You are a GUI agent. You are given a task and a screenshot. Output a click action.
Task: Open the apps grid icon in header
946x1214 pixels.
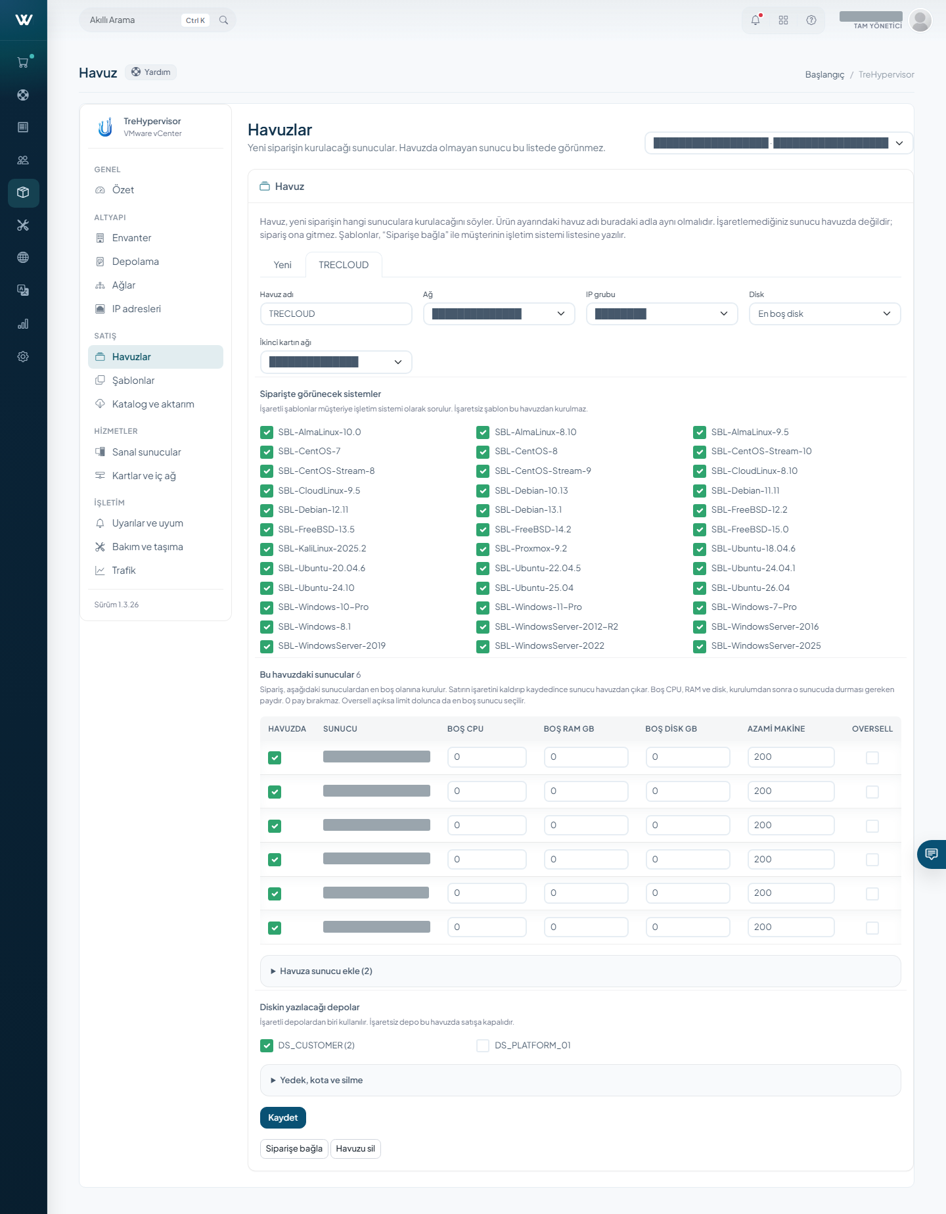(x=783, y=20)
